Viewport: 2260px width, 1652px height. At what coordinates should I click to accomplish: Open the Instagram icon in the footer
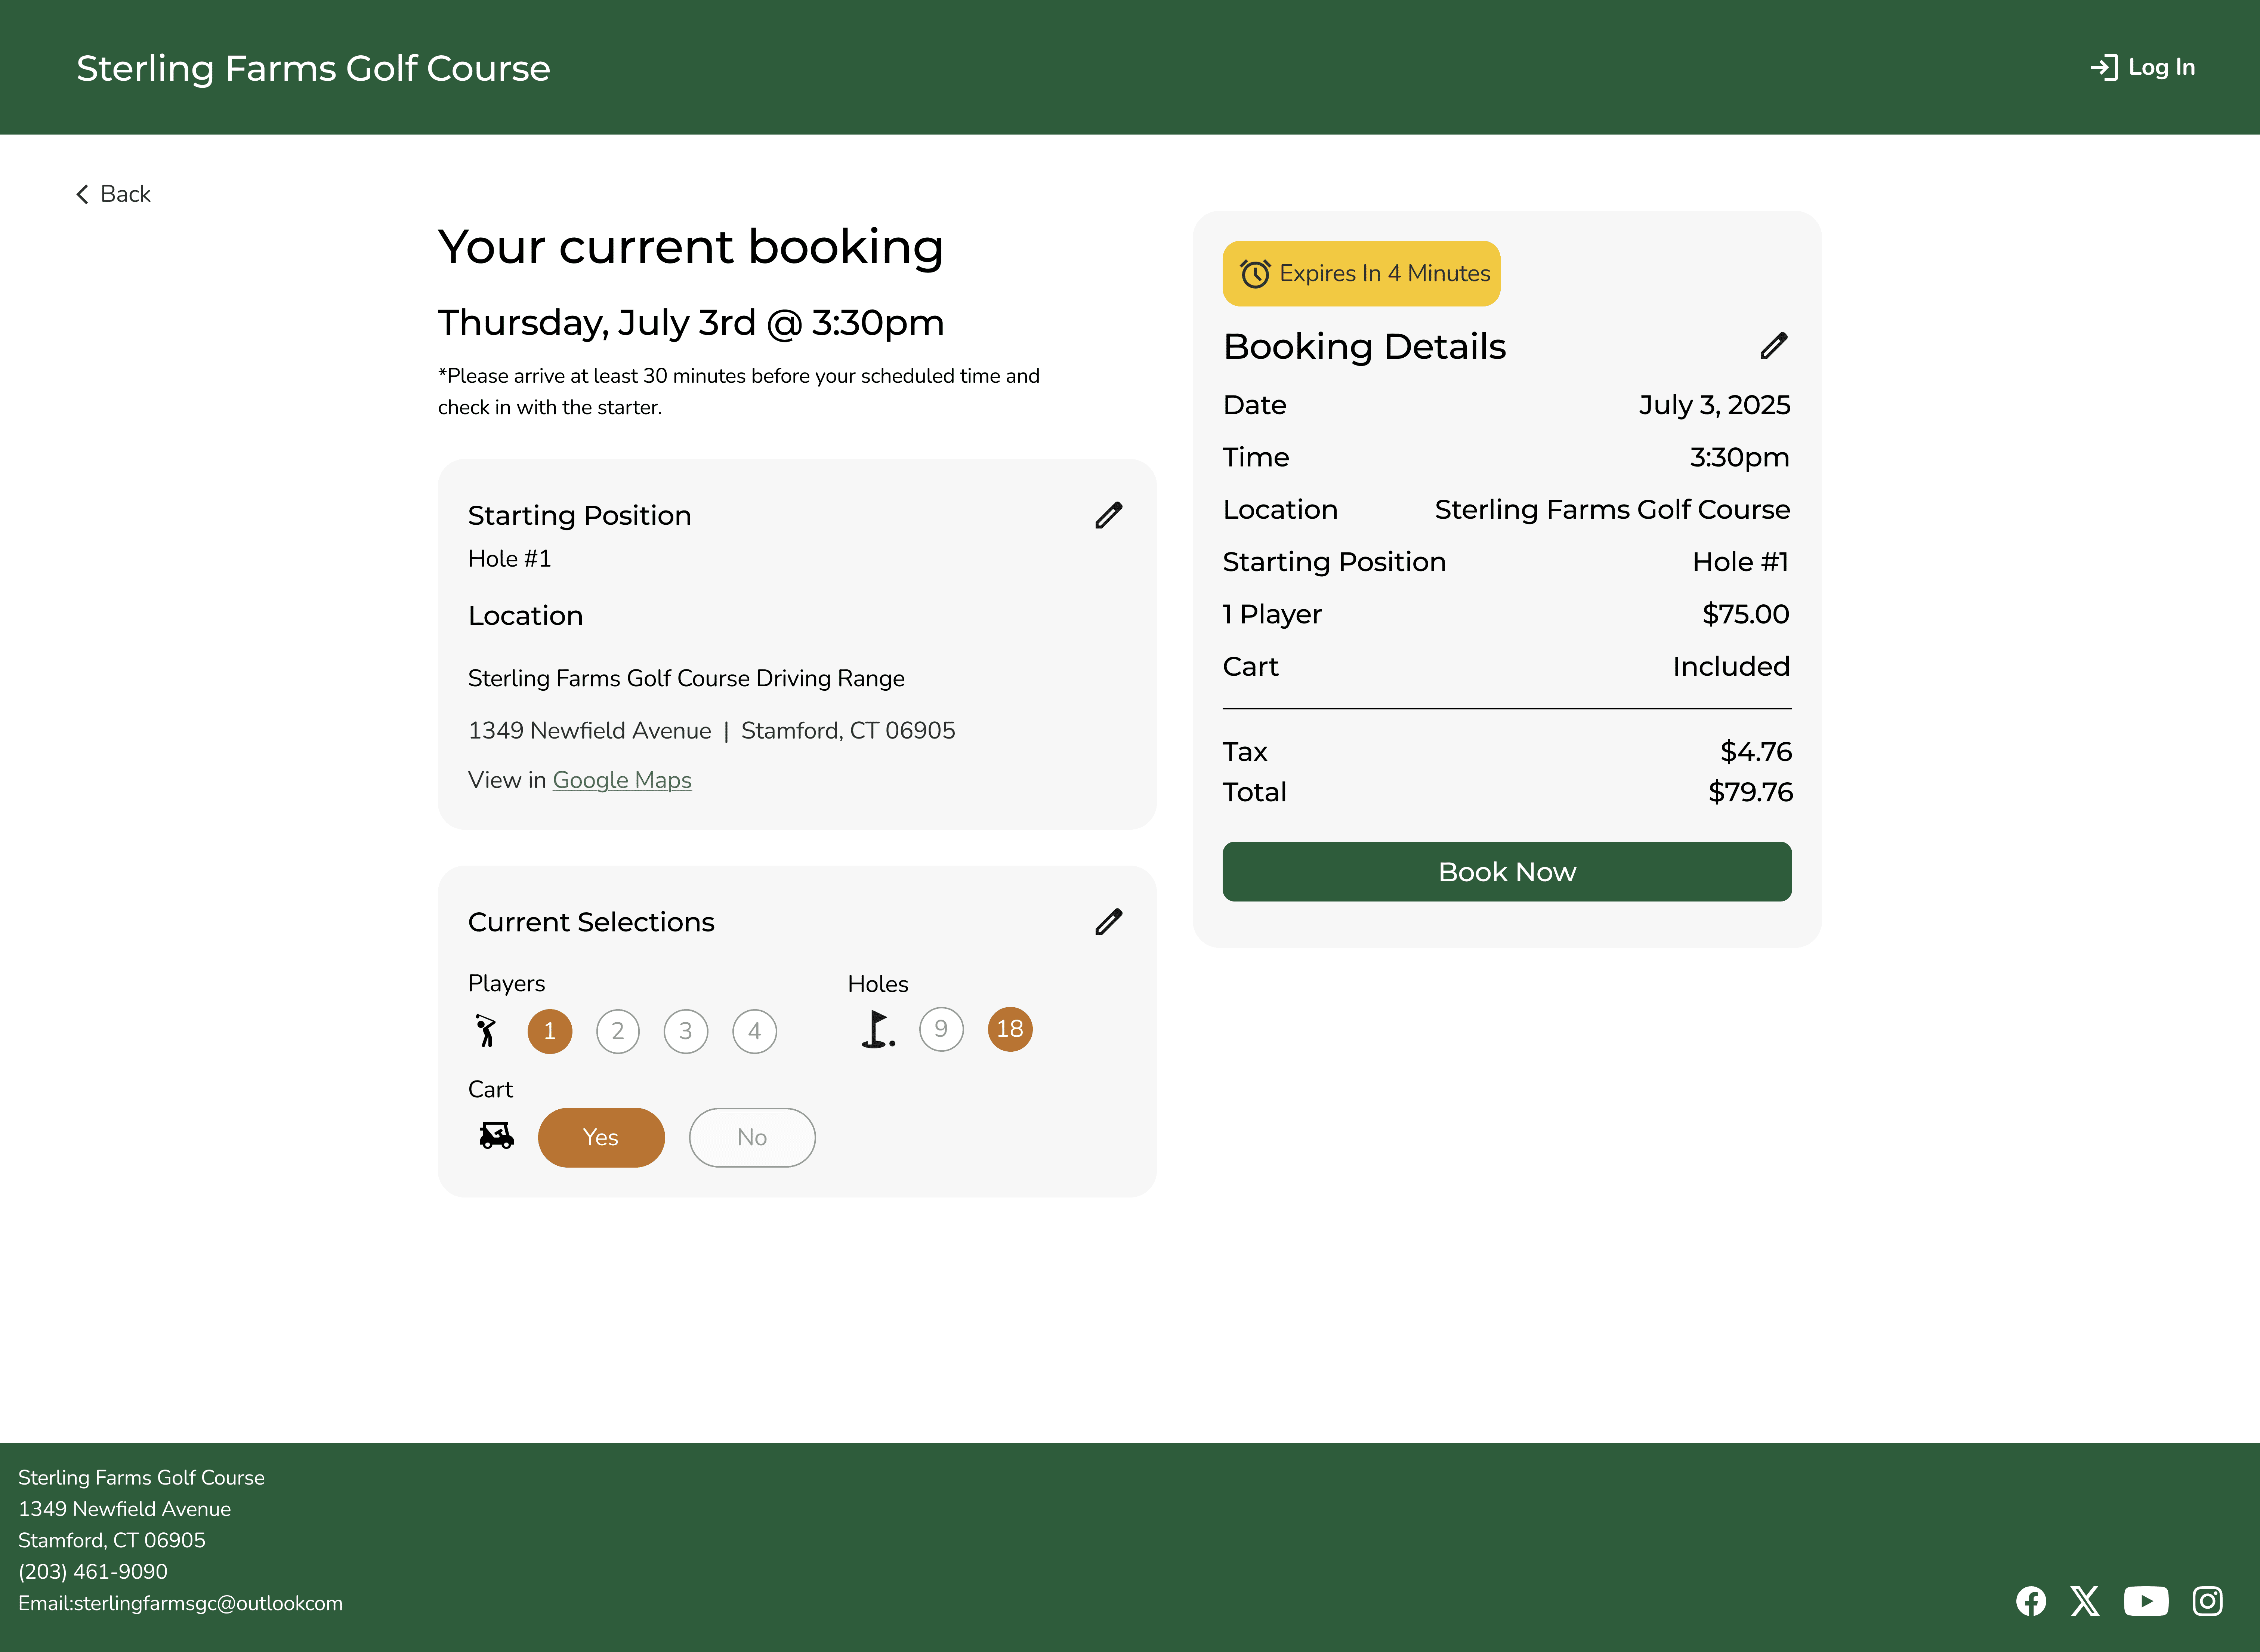pyautogui.click(x=2206, y=1601)
